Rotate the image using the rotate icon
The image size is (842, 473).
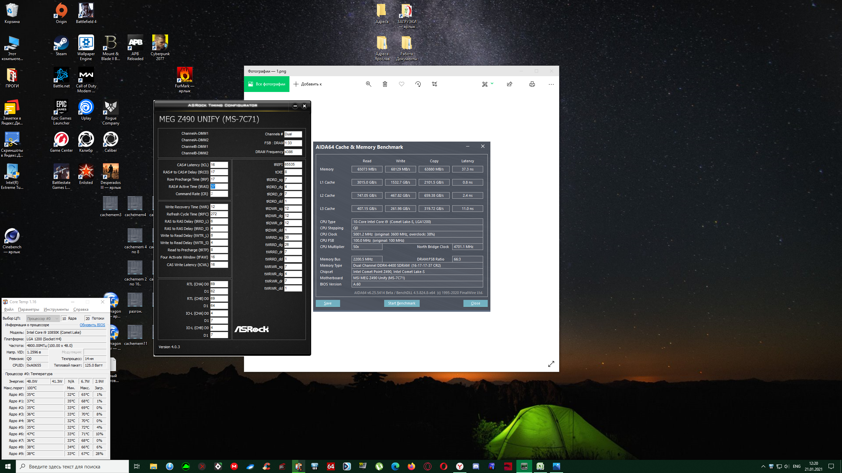418,84
